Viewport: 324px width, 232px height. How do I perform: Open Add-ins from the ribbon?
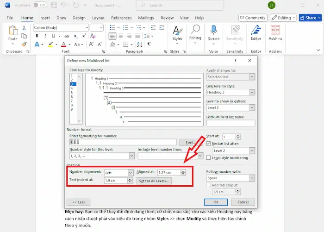pyautogui.click(x=275, y=32)
